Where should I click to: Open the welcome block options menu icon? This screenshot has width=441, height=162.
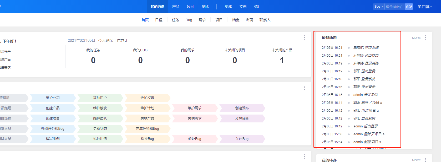pos(305,37)
